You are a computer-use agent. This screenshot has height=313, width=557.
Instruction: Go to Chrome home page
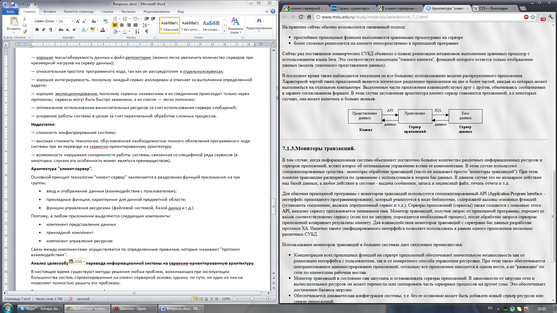(309, 17)
